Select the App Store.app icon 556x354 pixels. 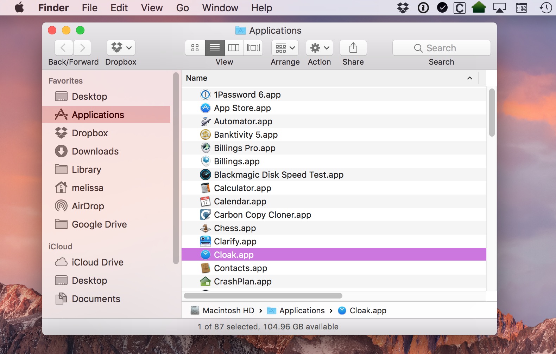(205, 108)
